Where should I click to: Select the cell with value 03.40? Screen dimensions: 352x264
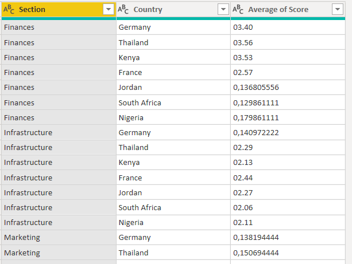point(288,27)
